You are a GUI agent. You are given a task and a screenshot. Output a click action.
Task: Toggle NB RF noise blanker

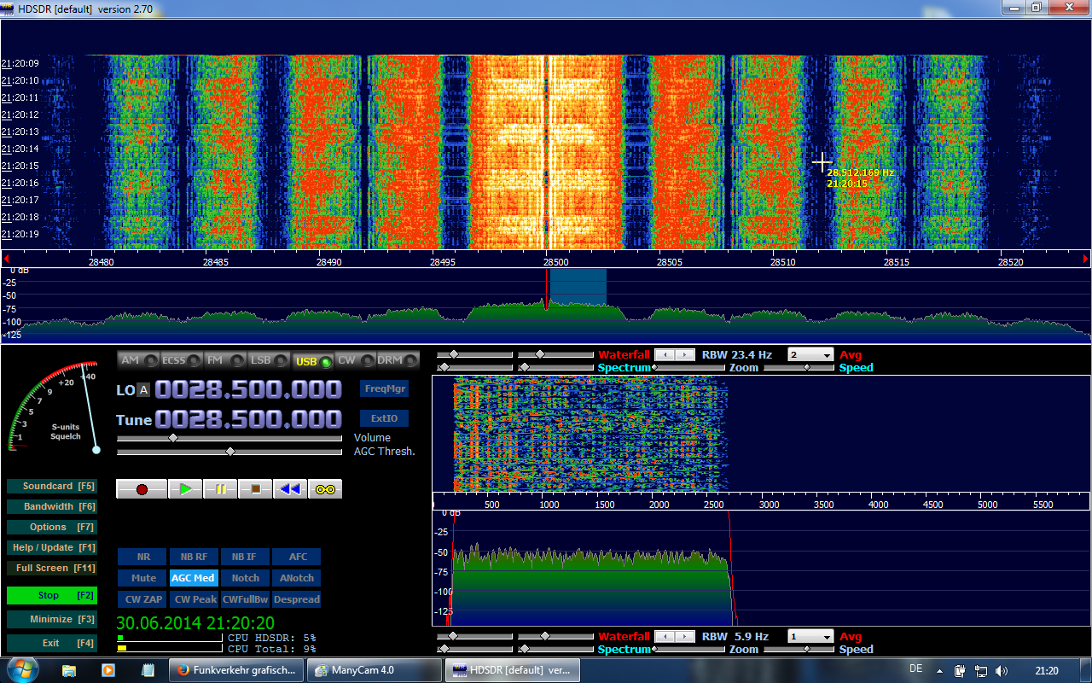tap(194, 557)
